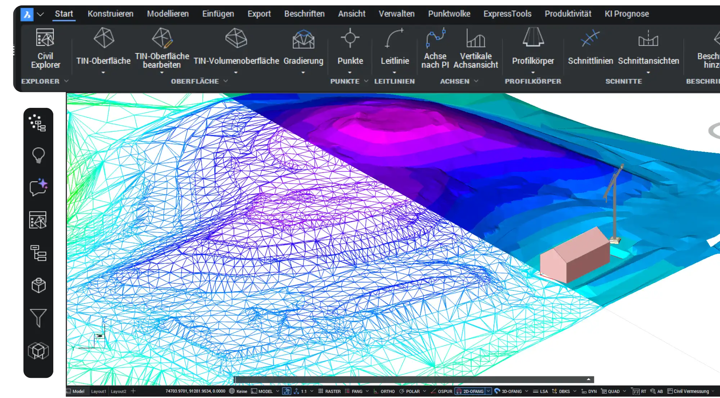This screenshot has width=720, height=398.
Task: Click the DBKS status bar button
Action: (x=561, y=391)
